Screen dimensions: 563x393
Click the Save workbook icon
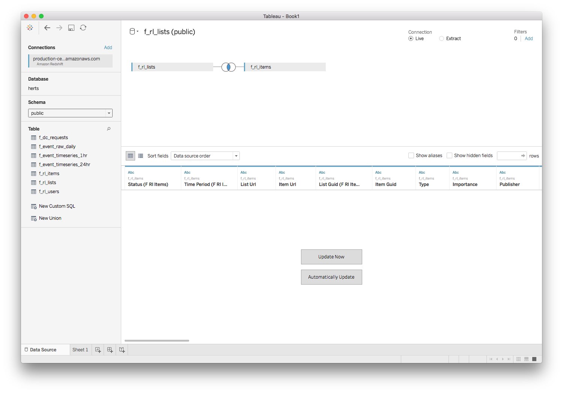click(71, 27)
